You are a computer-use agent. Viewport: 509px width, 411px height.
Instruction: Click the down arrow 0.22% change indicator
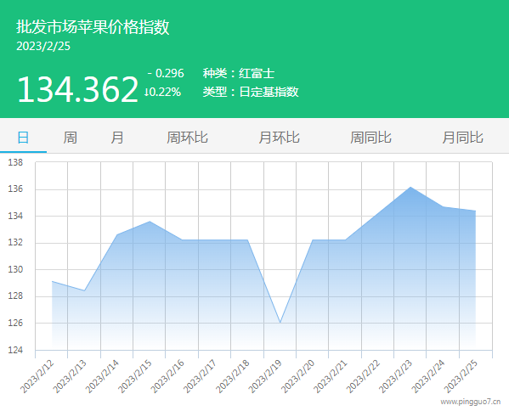(x=162, y=92)
